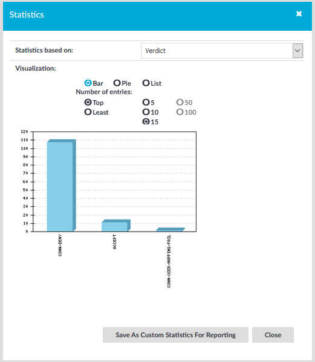Close the Statistics dialog with X icon

point(299,14)
